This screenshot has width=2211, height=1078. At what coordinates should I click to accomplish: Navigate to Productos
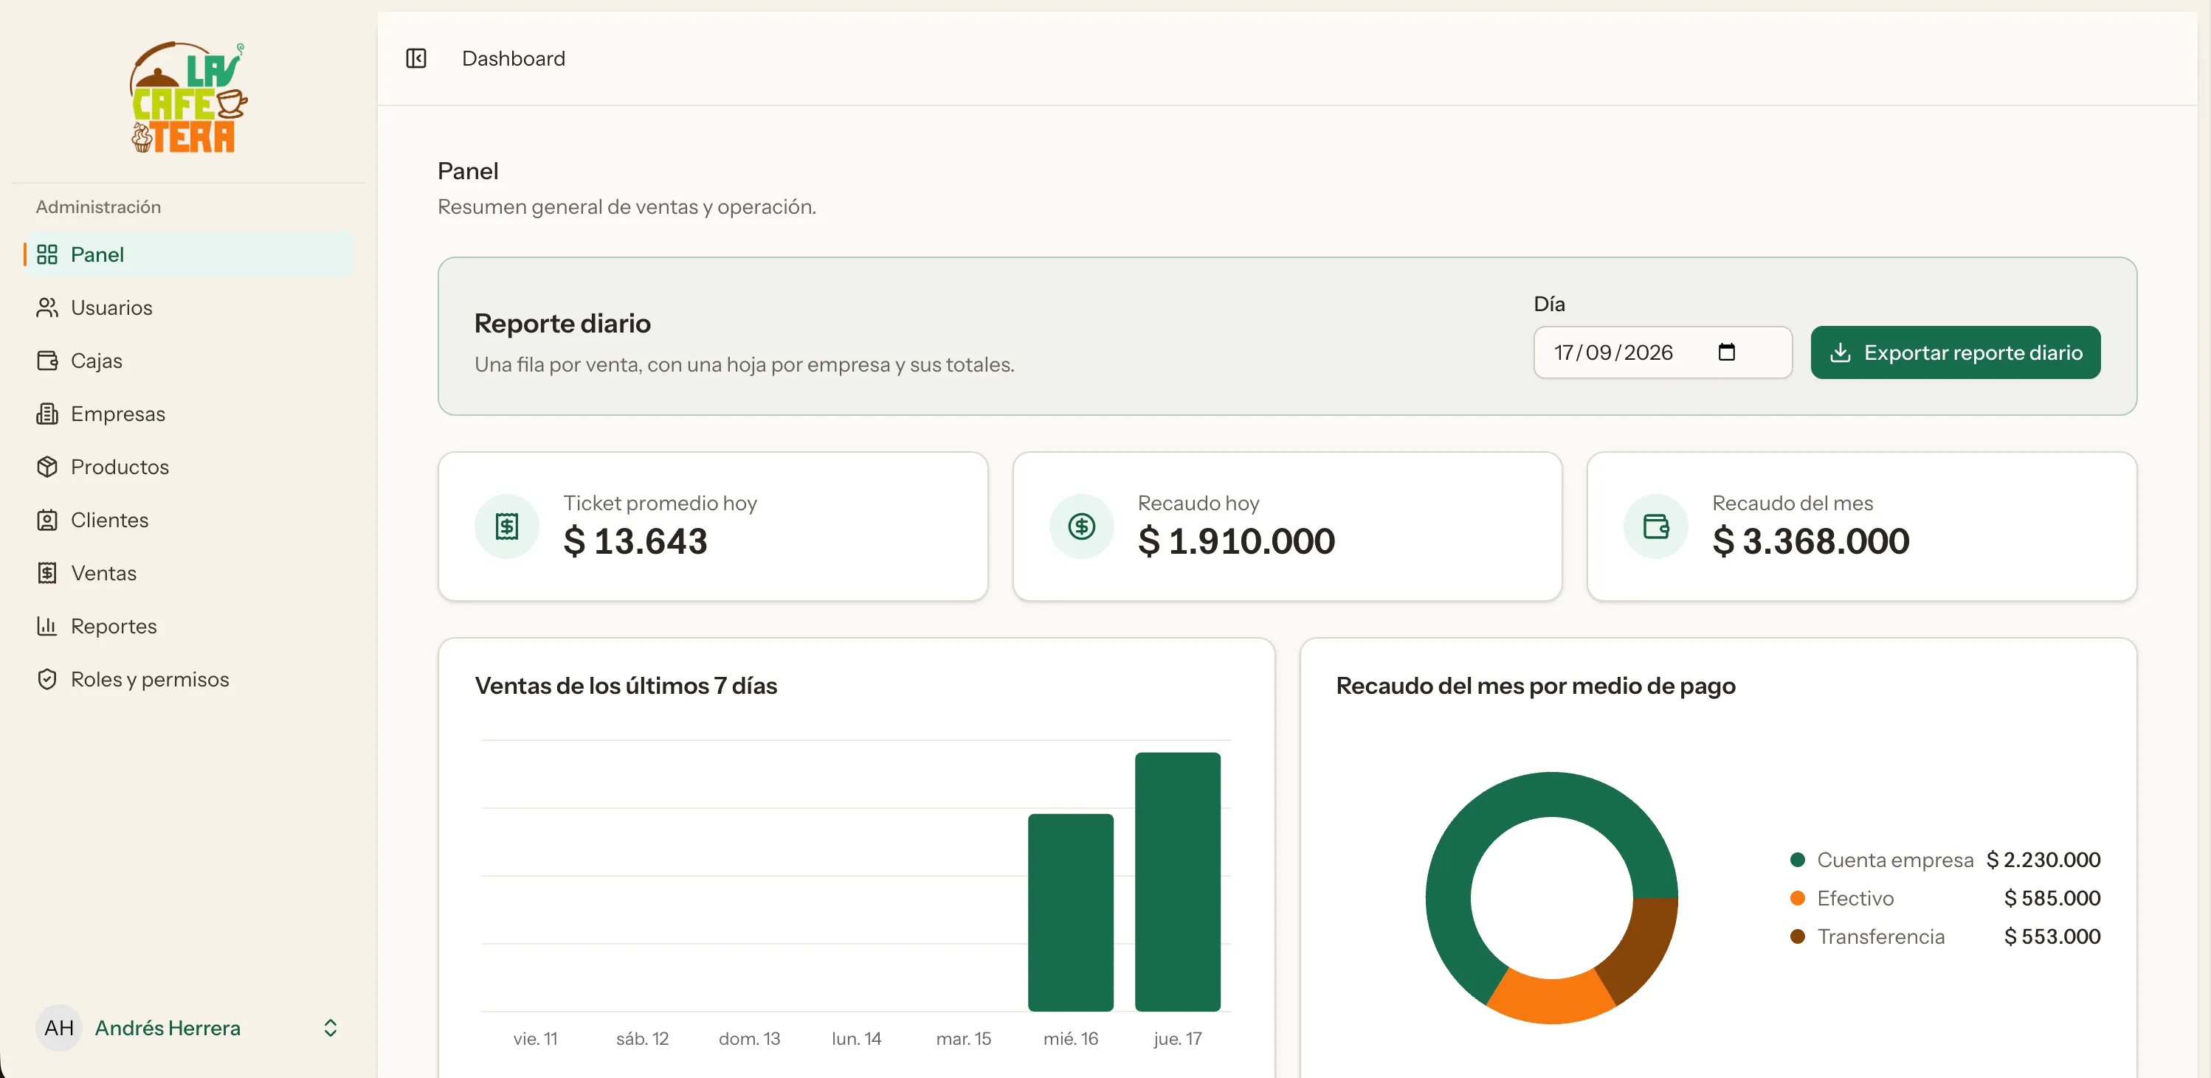(x=188, y=467)
